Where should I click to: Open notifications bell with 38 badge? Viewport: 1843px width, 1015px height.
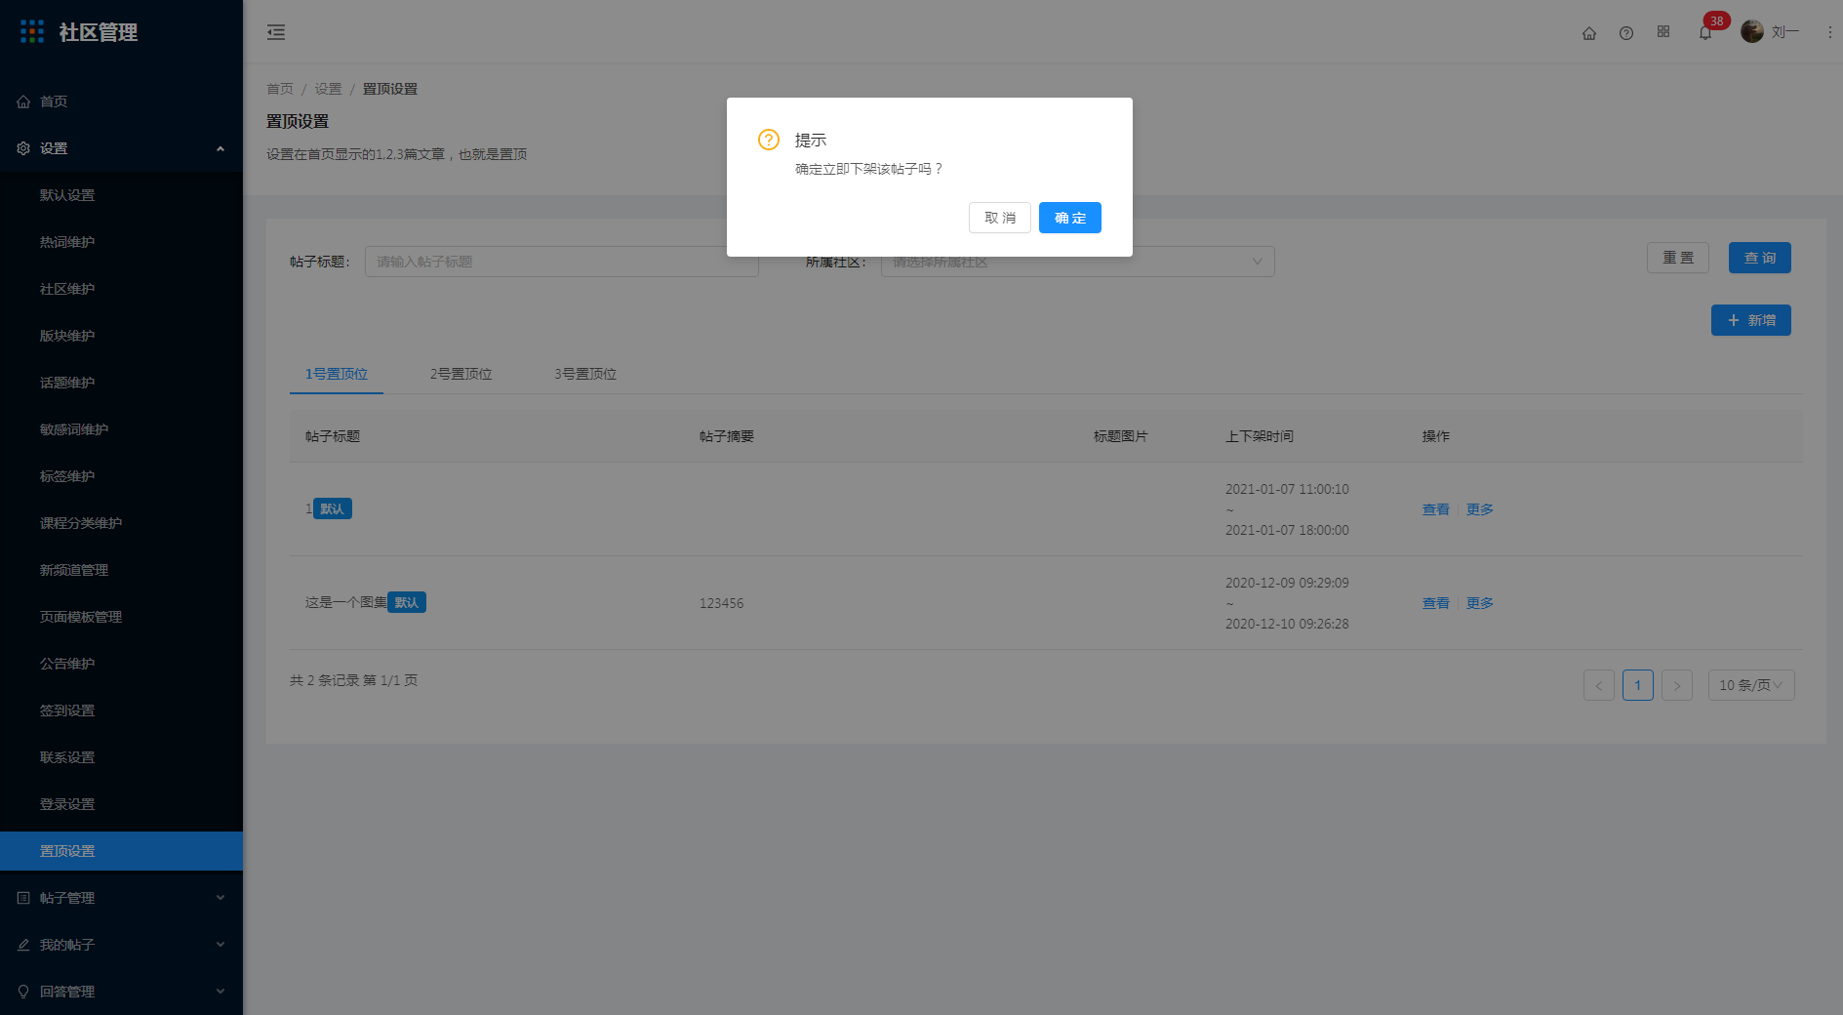coord(1705,32)
